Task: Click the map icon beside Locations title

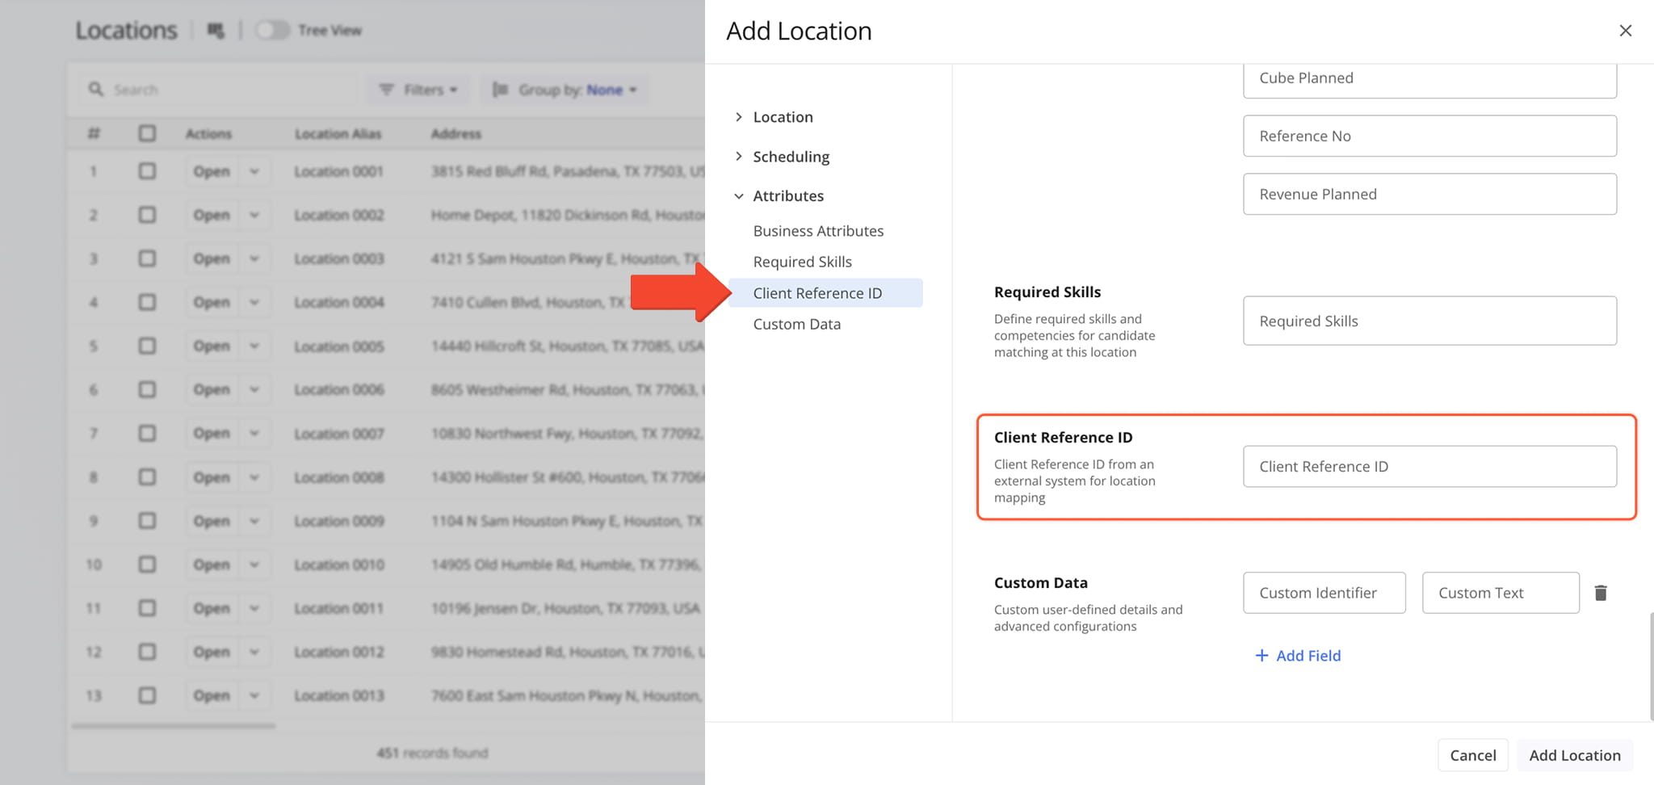Action: point(216,31)
